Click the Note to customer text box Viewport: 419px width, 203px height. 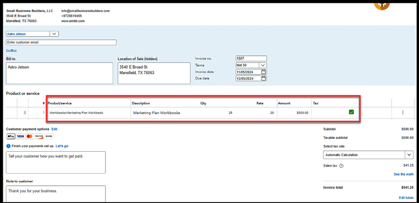click(56, 194)
